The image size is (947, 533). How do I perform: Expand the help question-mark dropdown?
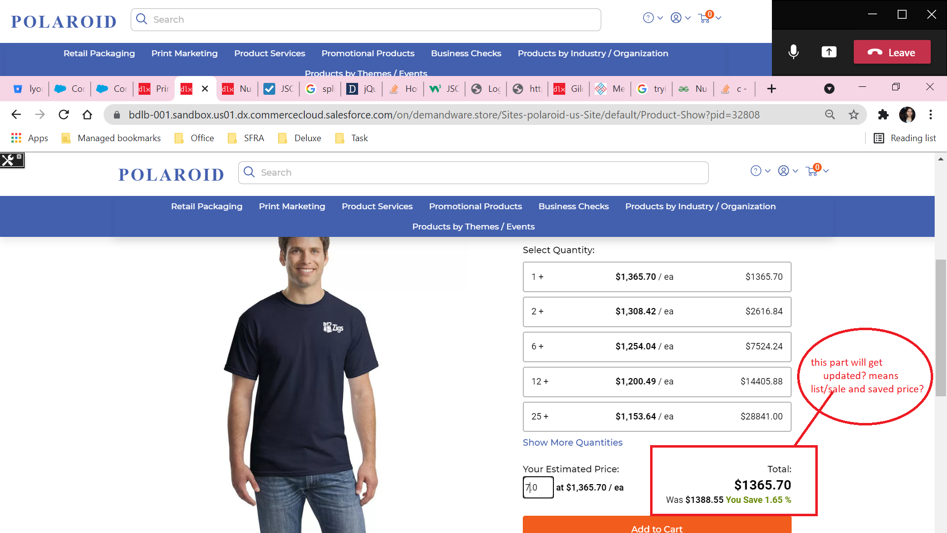tap(760, 171)
